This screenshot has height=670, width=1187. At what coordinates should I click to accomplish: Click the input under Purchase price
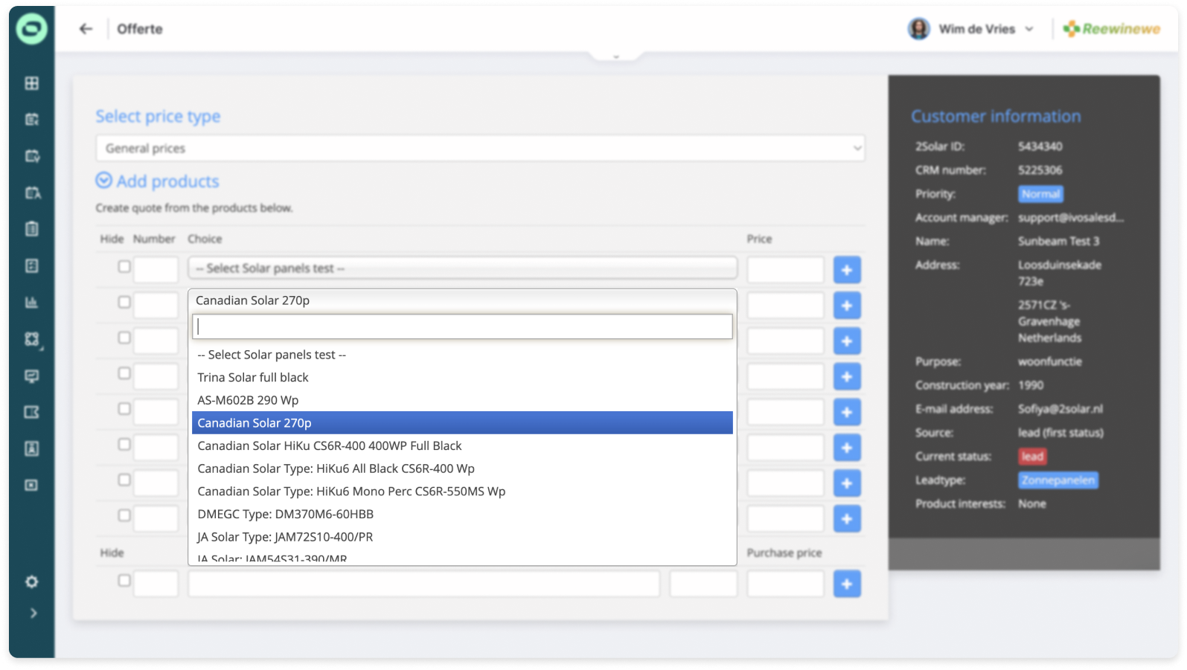785,584
